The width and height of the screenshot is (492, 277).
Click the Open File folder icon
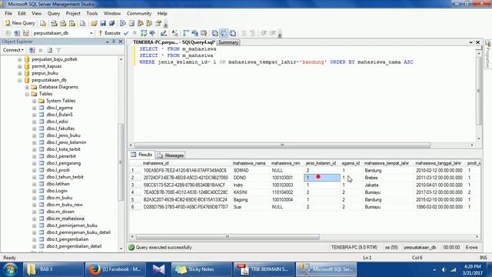pyautogui.click(x=94, y=23)
